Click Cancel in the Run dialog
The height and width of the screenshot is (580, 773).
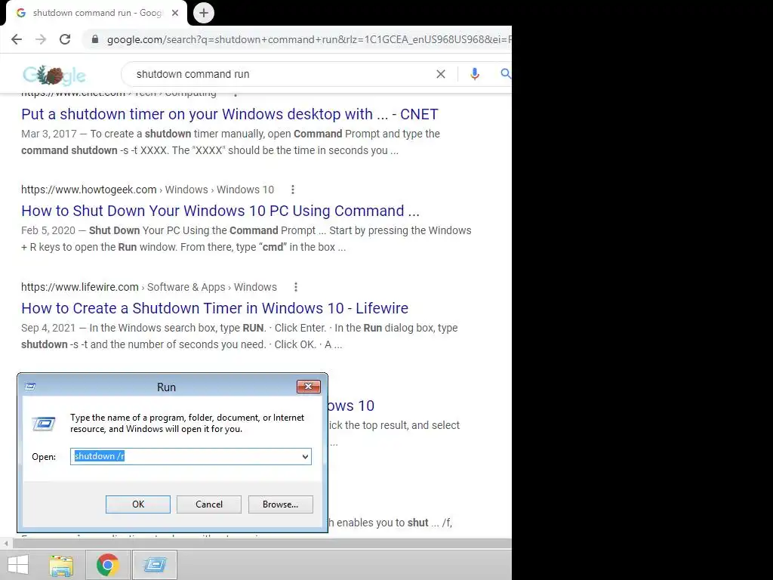pyautogui.click(x=209, y=504)
